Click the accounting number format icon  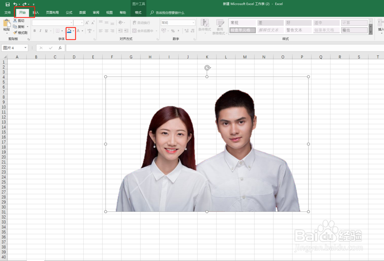coord(164,31)
